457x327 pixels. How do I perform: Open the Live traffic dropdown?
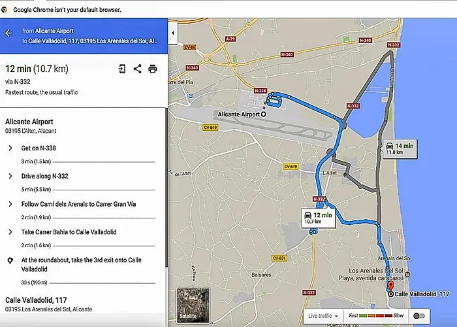[x=323, y=316]
